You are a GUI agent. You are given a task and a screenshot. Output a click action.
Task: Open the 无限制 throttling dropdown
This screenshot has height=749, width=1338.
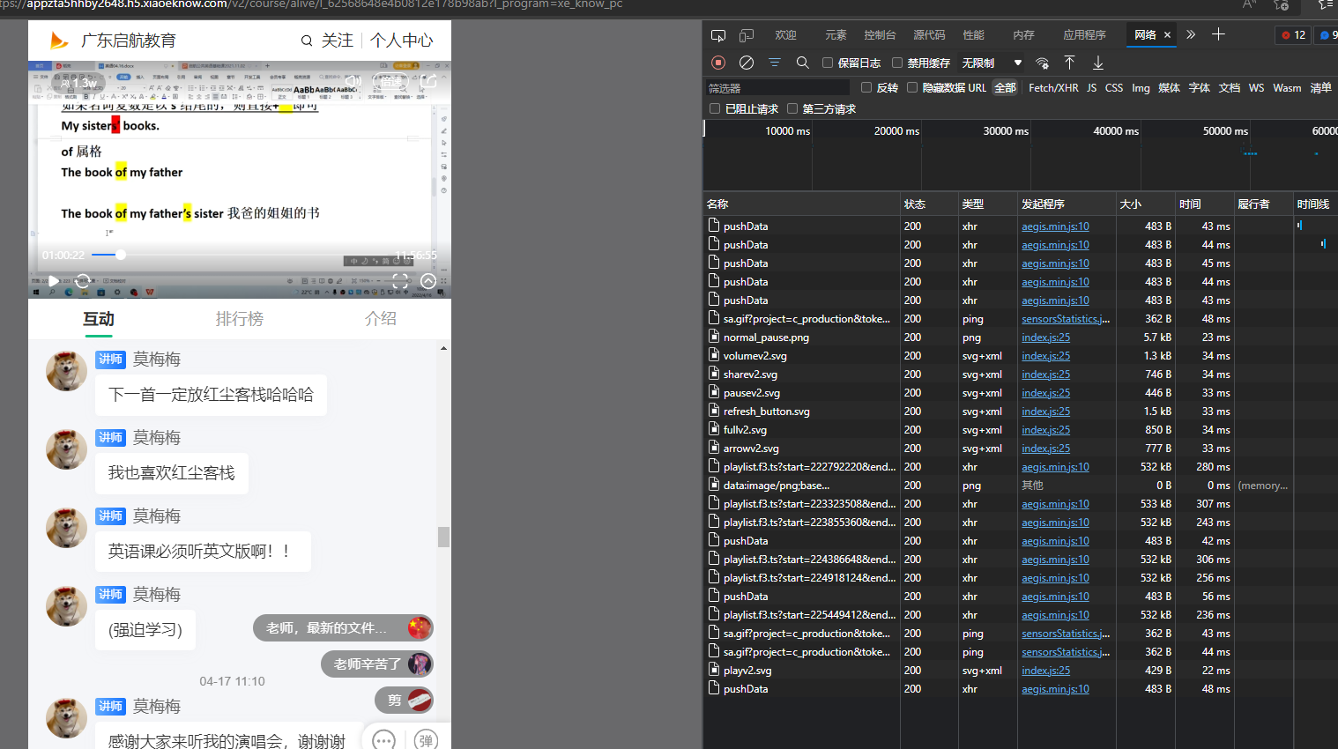992,63
